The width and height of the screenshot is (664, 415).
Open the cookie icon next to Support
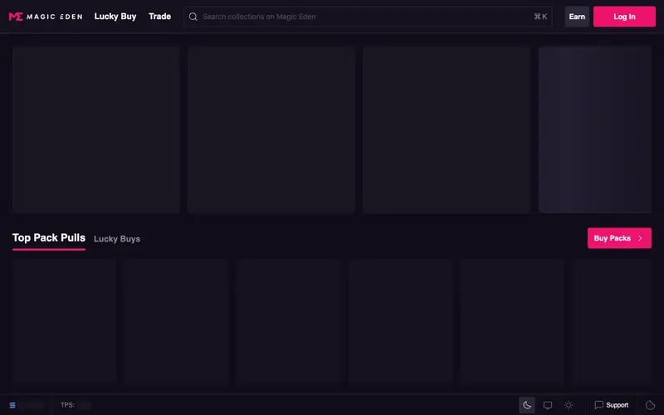[x=650, y=405]
